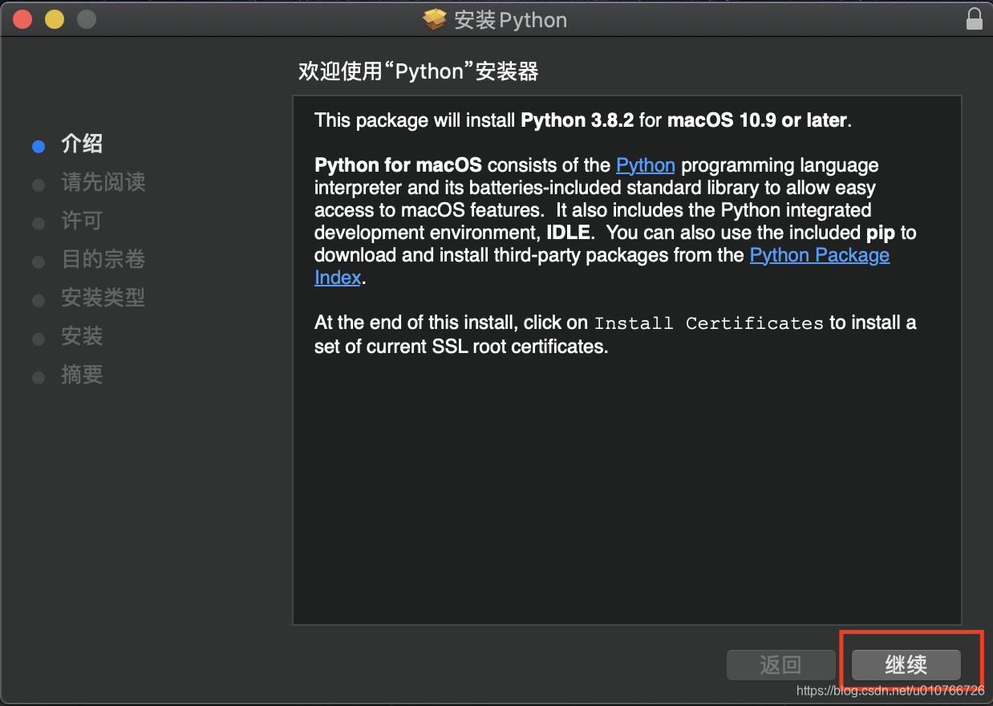993x706 pixels.
Task: Click the text Install Certificates
Action: [708, 323]
